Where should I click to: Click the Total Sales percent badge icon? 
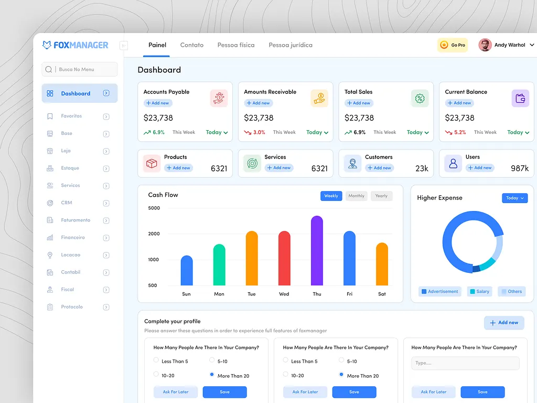420,98
